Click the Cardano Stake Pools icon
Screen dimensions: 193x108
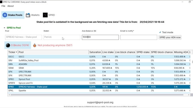pyautogui.click(x=5, y=15)
